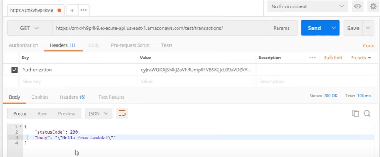The width and height of the screenshot is (380, 157).
Task: Select the request Headers (1) tab
Action: click(x=62, y=45)
